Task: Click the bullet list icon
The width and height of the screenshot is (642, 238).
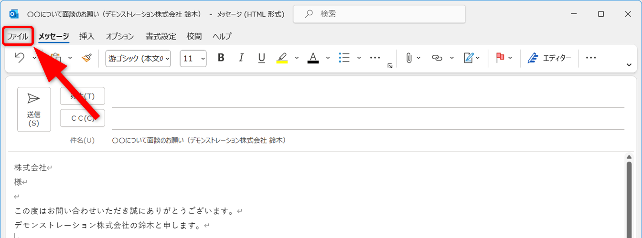Action: 344,58
